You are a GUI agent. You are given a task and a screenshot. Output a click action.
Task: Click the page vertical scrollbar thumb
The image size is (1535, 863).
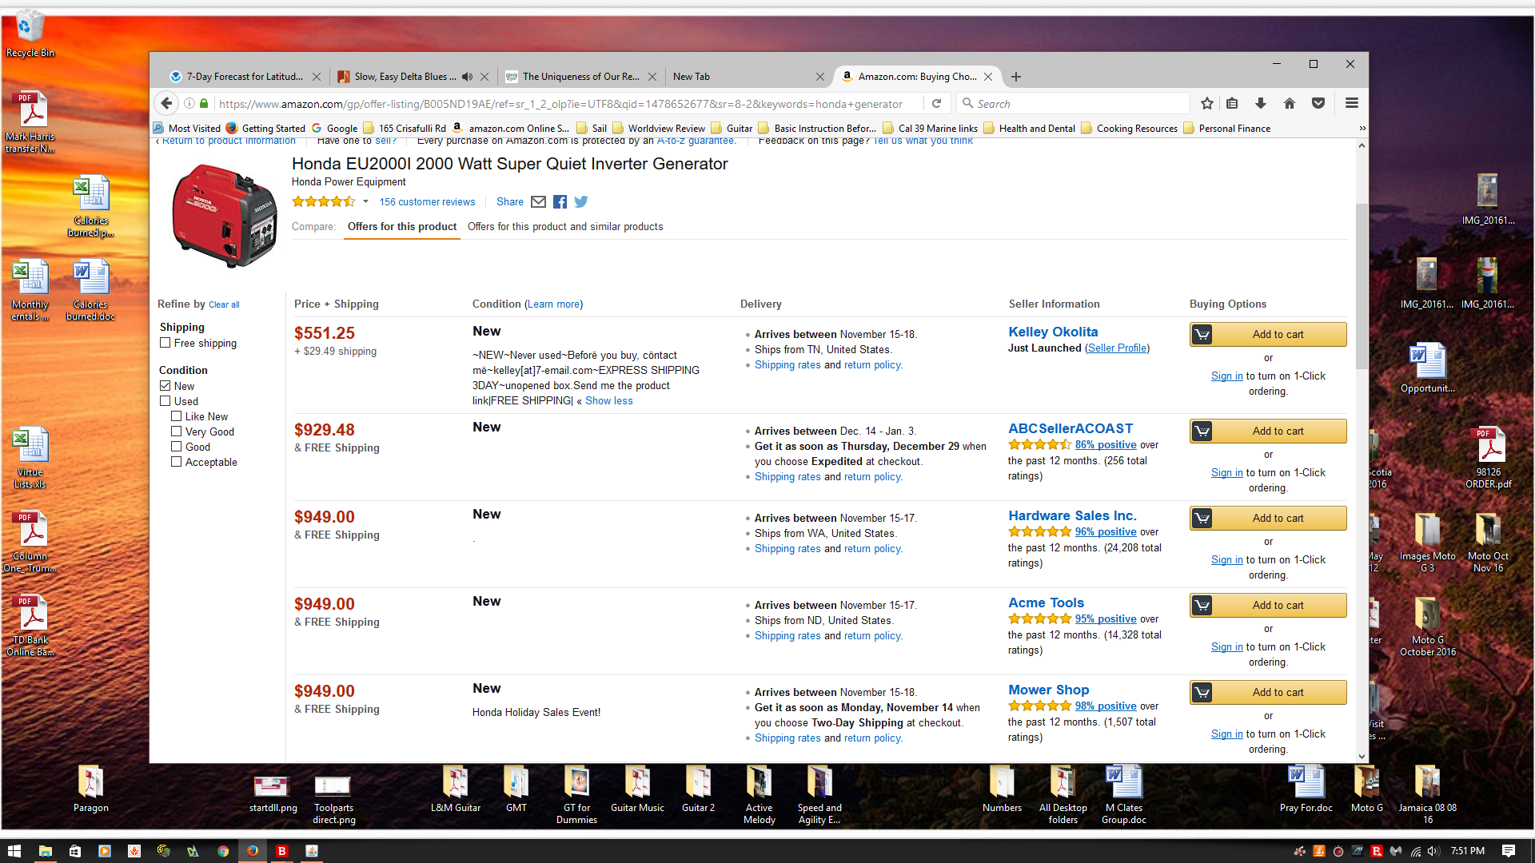pos(1362,286)
